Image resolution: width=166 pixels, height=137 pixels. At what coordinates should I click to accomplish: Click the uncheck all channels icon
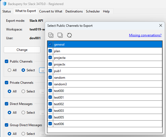click(60, 35)
